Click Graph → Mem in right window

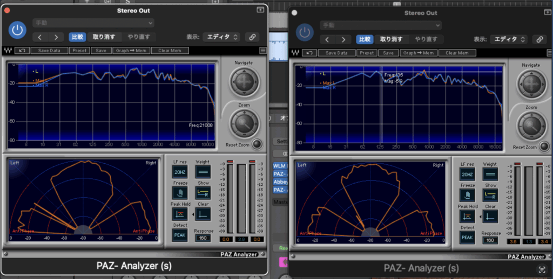tap(419, 53)
